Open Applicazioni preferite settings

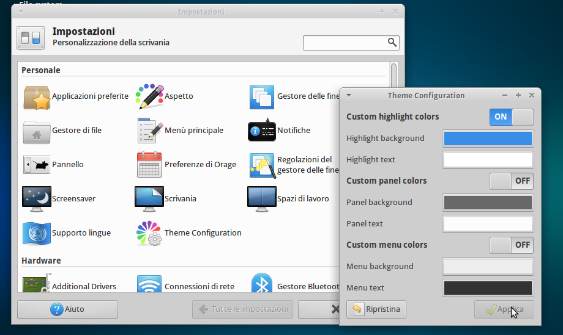pos(76,96)
